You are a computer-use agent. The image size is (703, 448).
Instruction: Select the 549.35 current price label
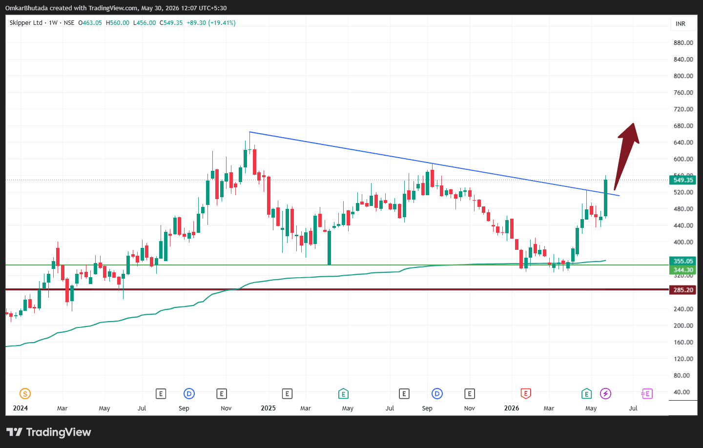682,180
